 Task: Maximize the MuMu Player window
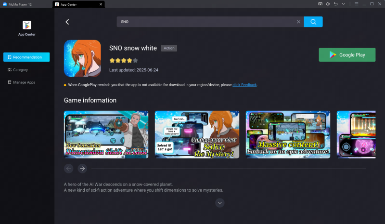pyautogui.click(x=372, y=4)
